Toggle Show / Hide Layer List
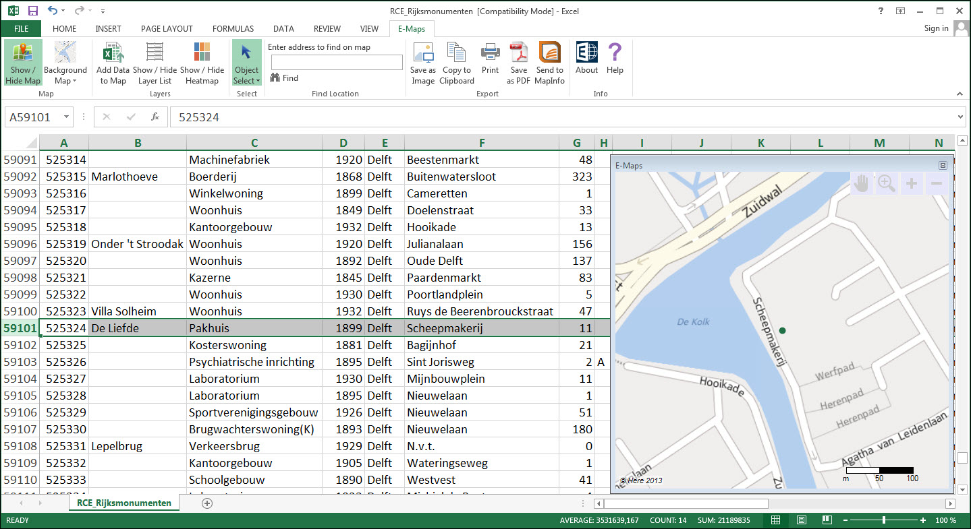Image resolution: width=971 pixels, height=529 pixels. pos(155,63)
